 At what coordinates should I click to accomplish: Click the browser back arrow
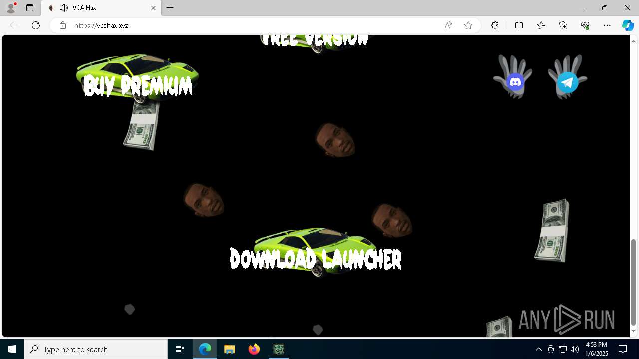point(14,25)
